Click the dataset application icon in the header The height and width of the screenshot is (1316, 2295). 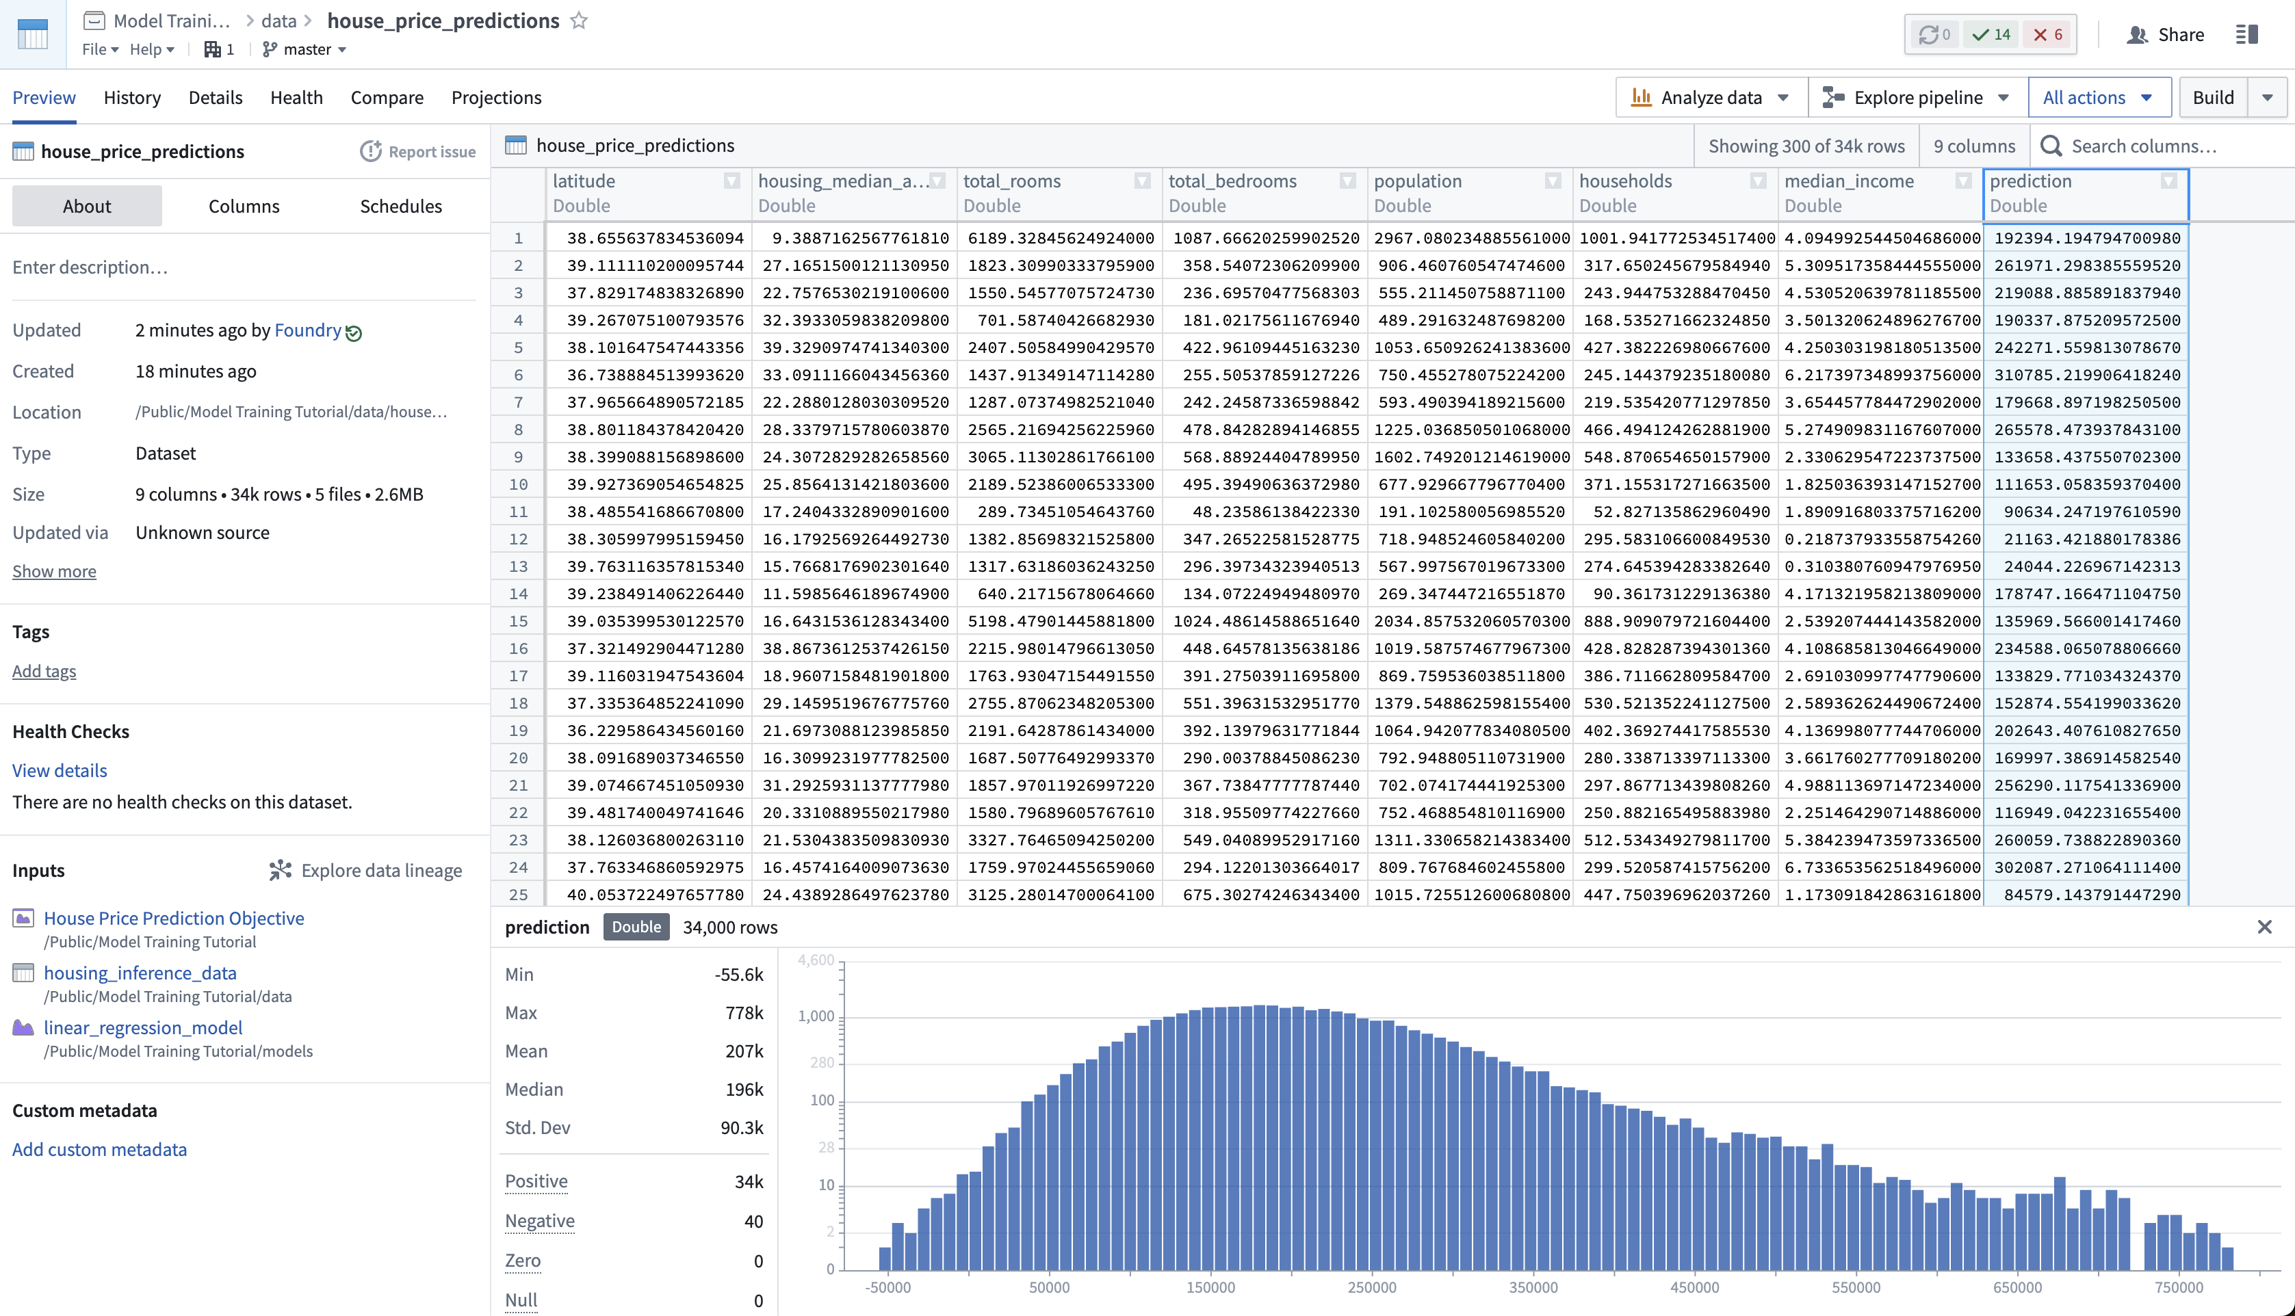coord(33,34)
